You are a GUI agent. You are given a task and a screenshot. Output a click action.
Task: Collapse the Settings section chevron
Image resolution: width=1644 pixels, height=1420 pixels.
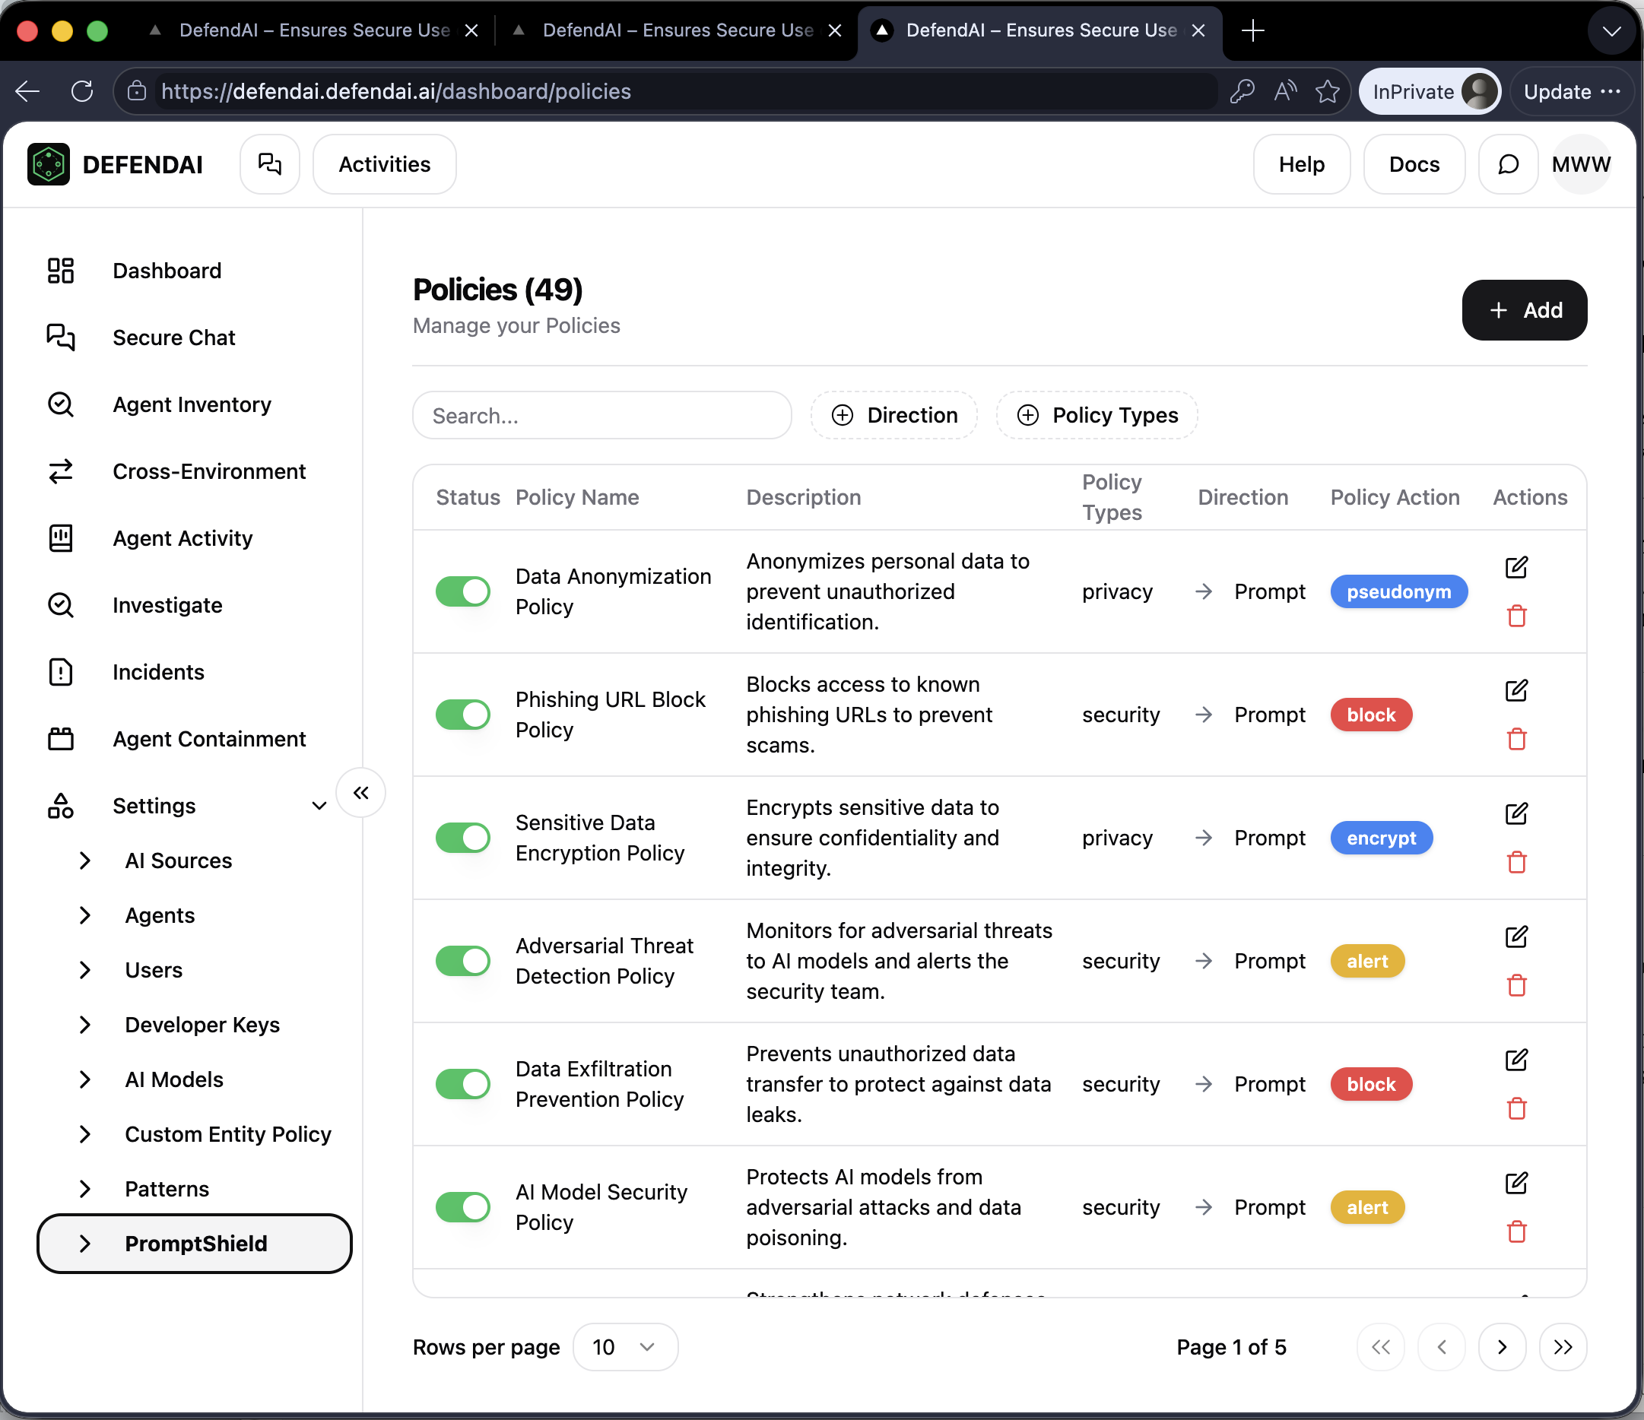[319, 806]
